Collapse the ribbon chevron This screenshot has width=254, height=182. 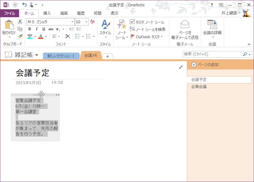point(249,44)
